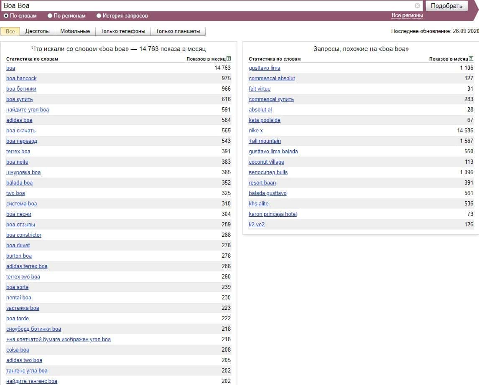
Task: Choose the 'История запросов' radio option
Action: tap(99, 16)
